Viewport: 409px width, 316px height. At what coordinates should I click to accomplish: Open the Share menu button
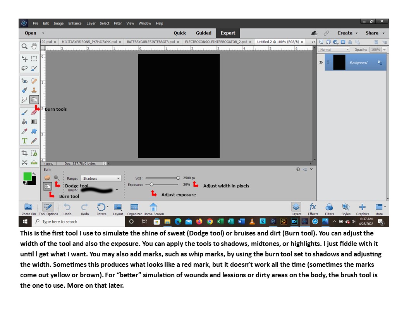(375, 33)
